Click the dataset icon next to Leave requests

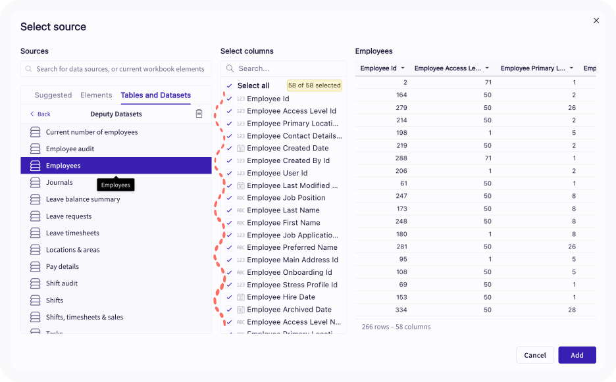pyautogui.click(x=36, y=216)
